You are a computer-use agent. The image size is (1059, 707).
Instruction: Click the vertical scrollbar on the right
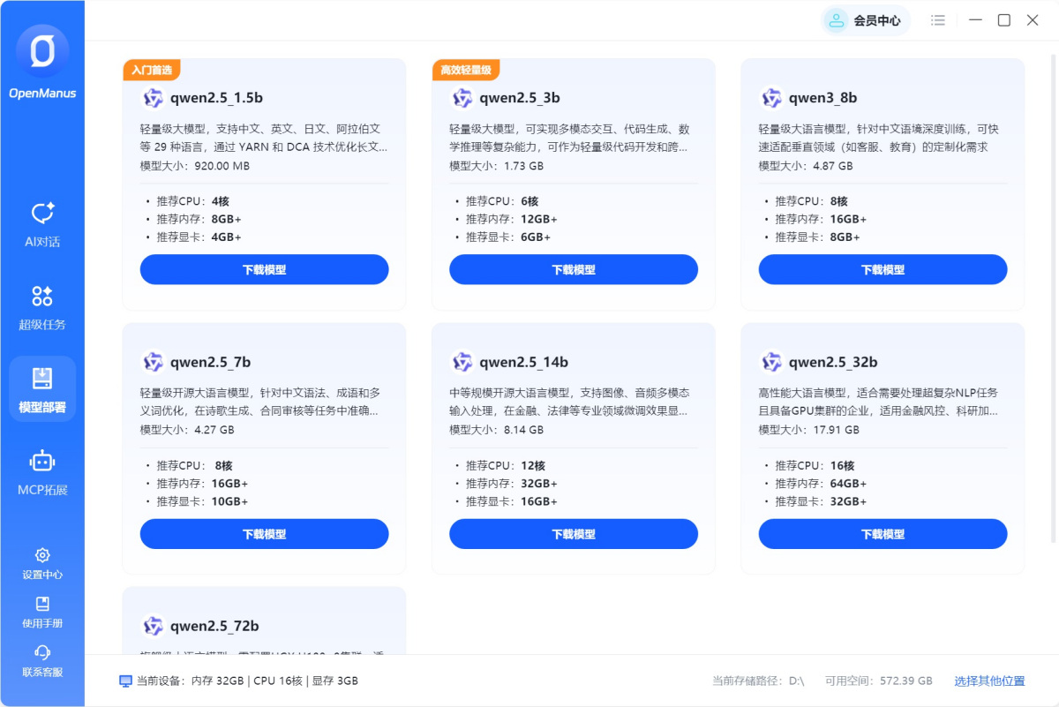tap(1052, 265)
